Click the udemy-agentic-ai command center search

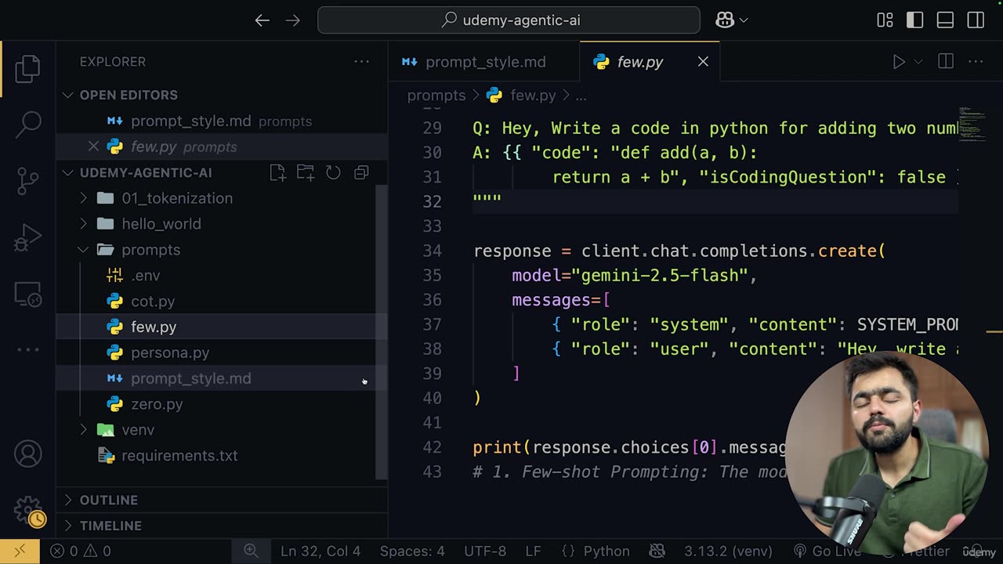509,20
